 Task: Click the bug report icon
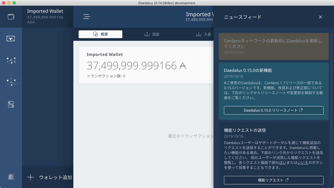point(11,177)
